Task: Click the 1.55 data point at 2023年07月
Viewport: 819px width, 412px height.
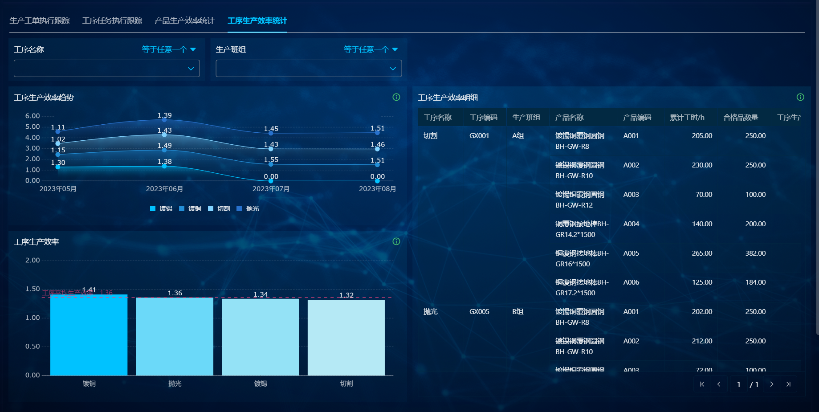Action: pos(271,164)
